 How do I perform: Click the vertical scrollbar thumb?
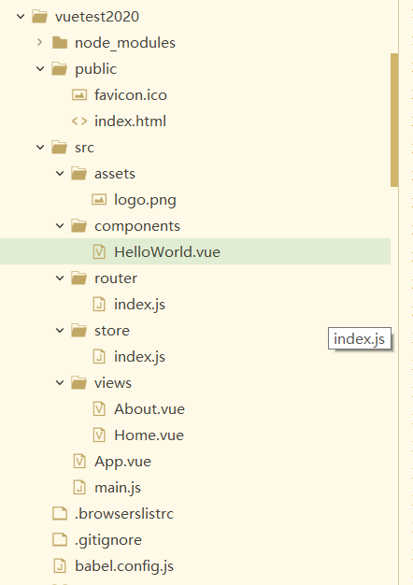(x=394, y=120)
